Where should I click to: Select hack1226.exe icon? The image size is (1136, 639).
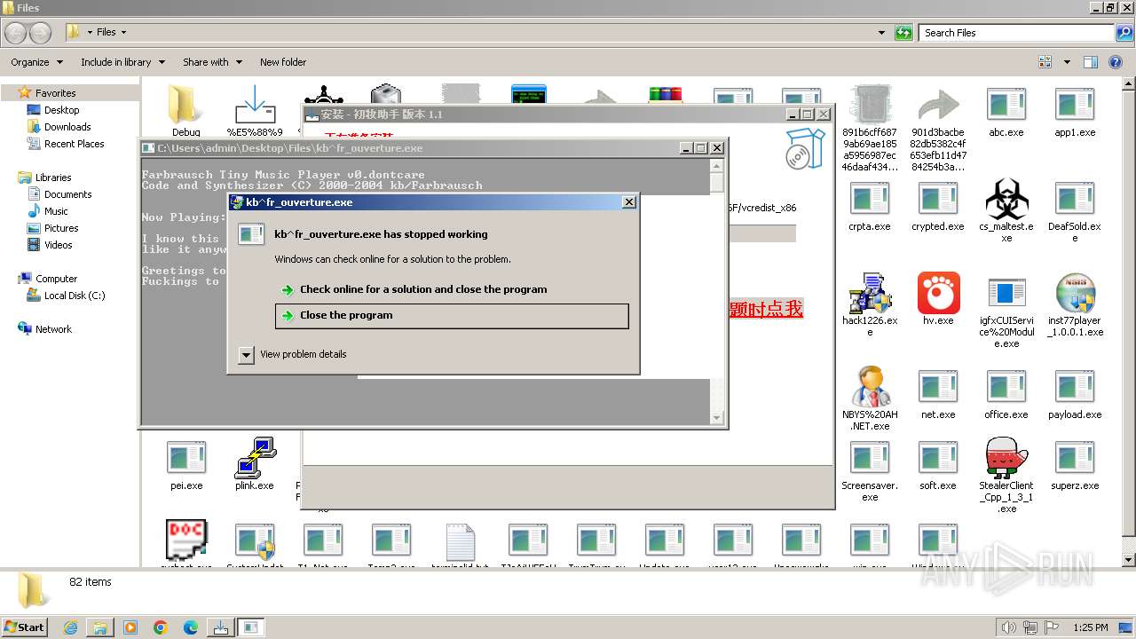tap(870, 305)
